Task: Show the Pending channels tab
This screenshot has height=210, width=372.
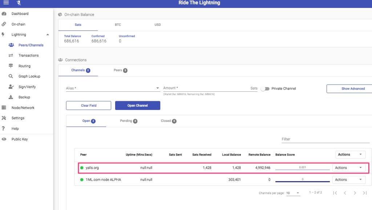Action: pyautogui.click(x=129, y=121)
